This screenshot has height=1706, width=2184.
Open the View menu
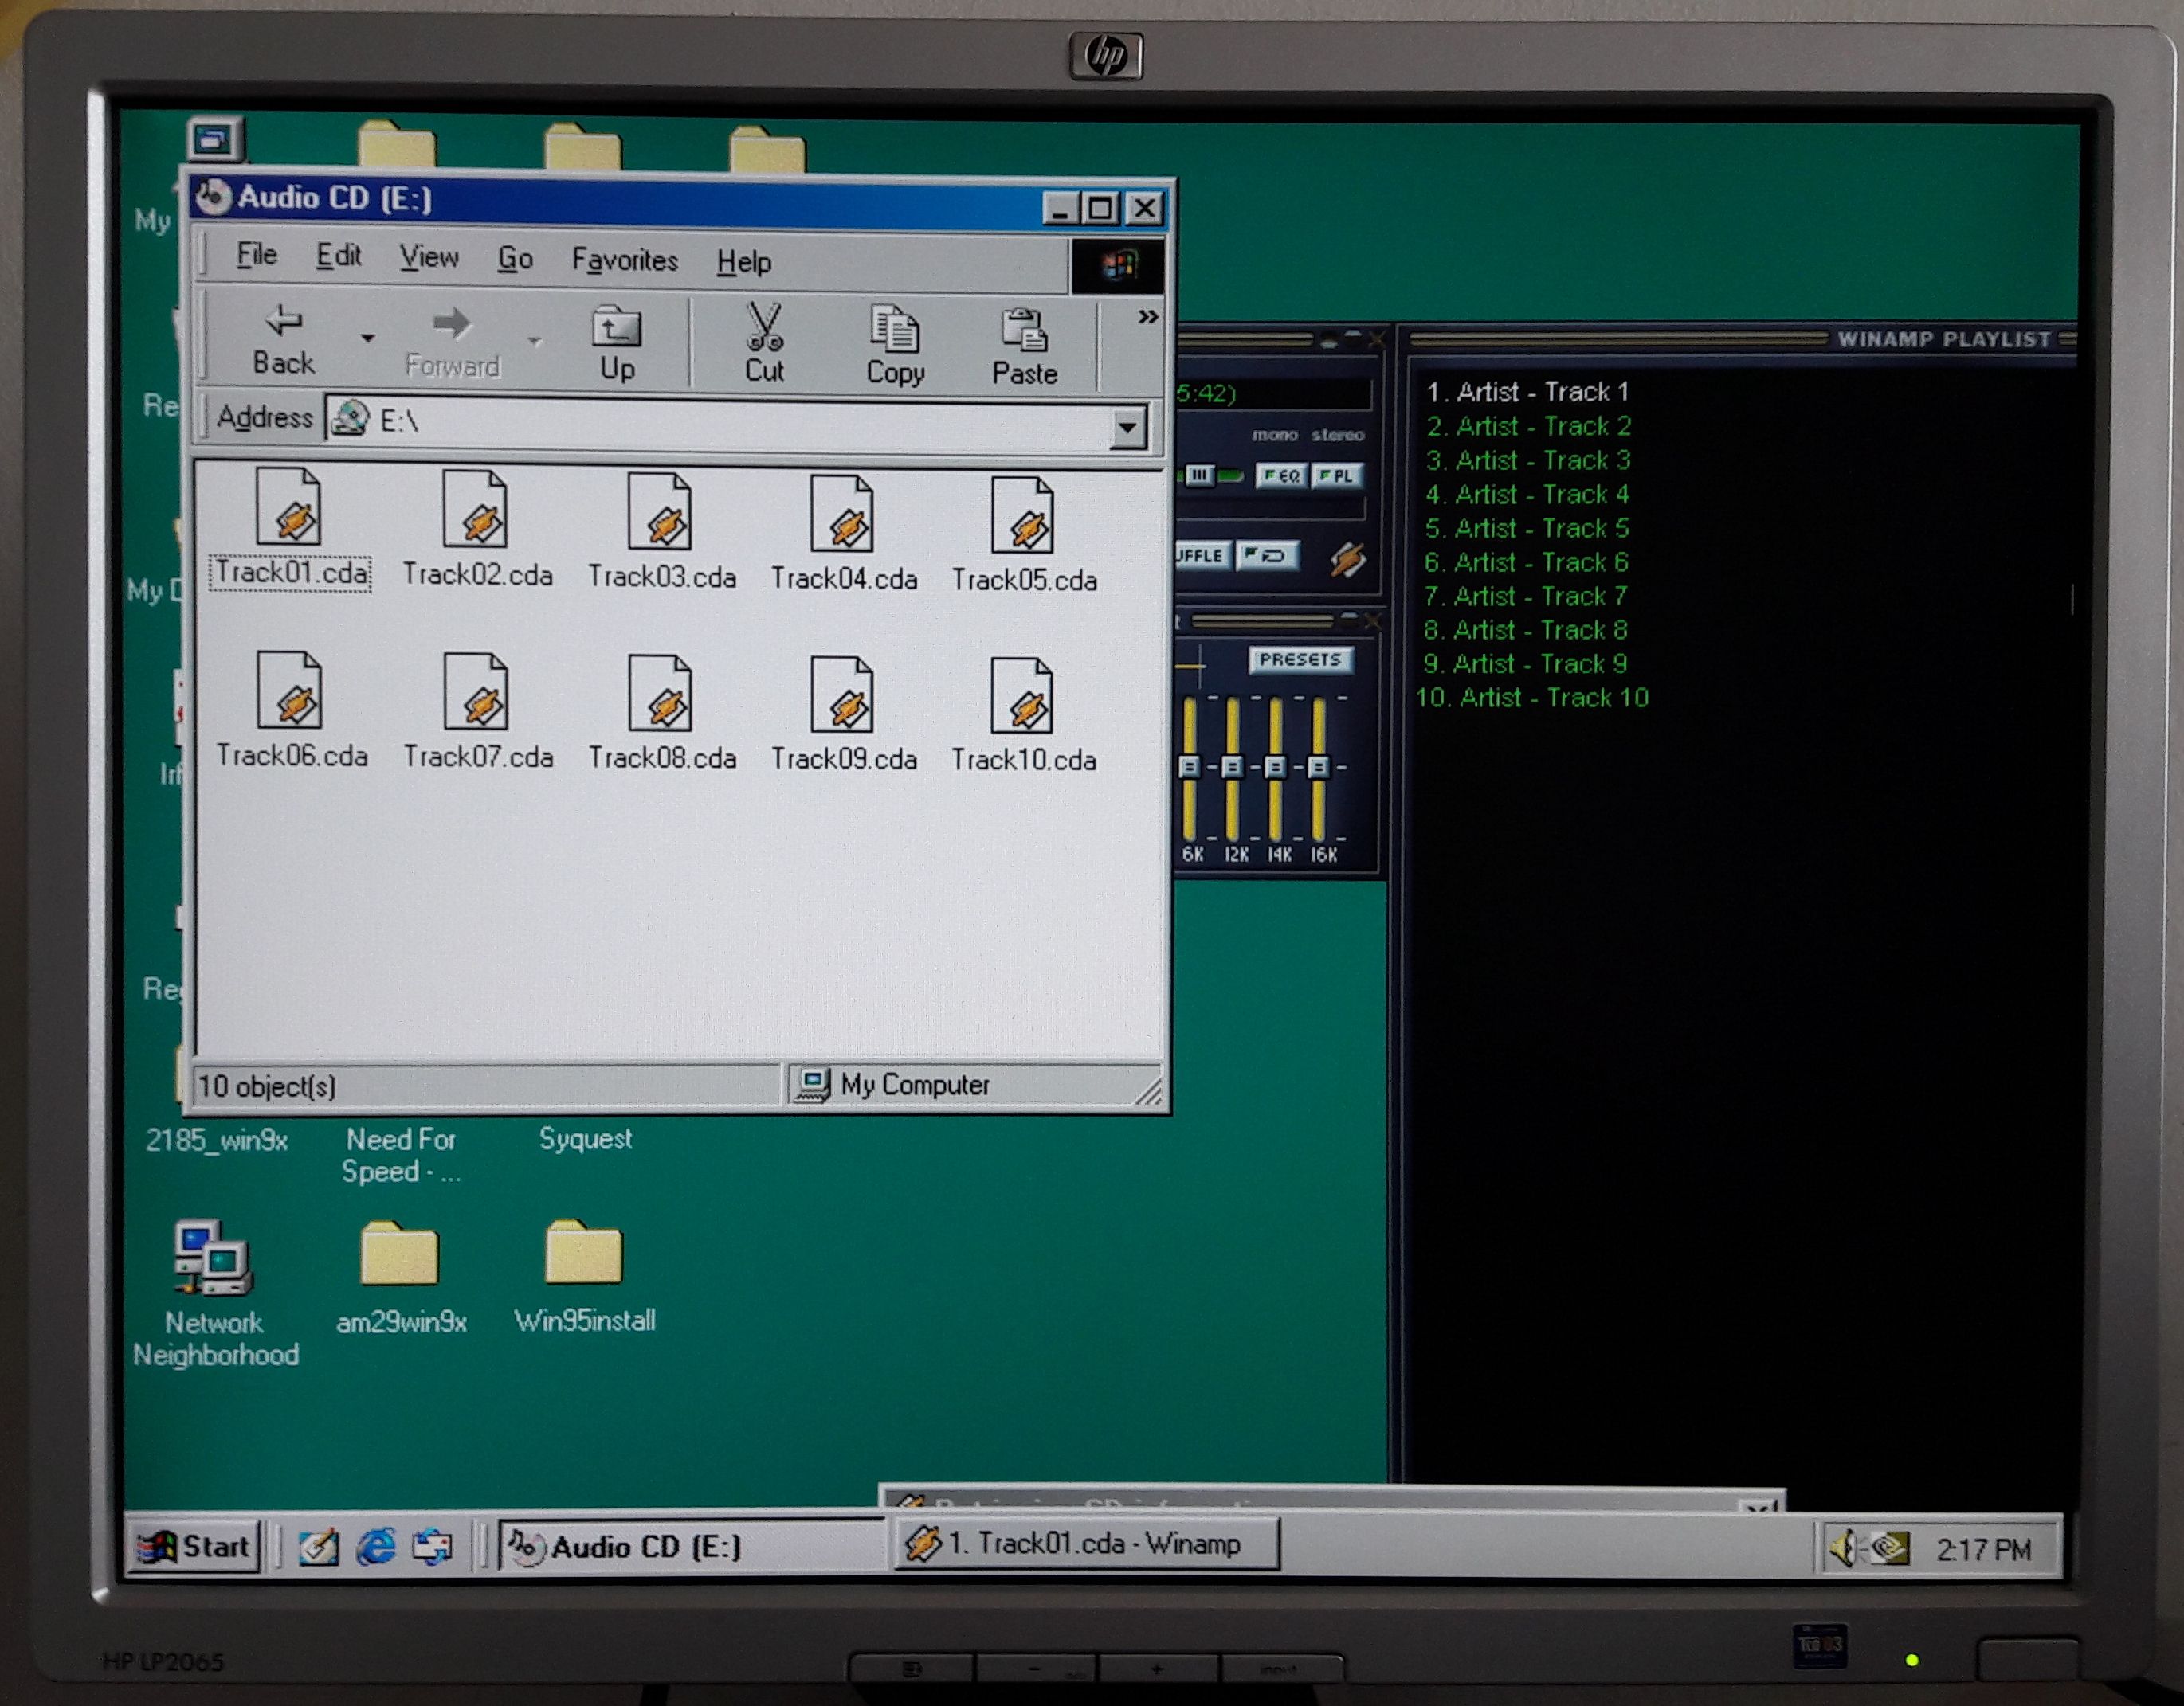pos(429,258)
